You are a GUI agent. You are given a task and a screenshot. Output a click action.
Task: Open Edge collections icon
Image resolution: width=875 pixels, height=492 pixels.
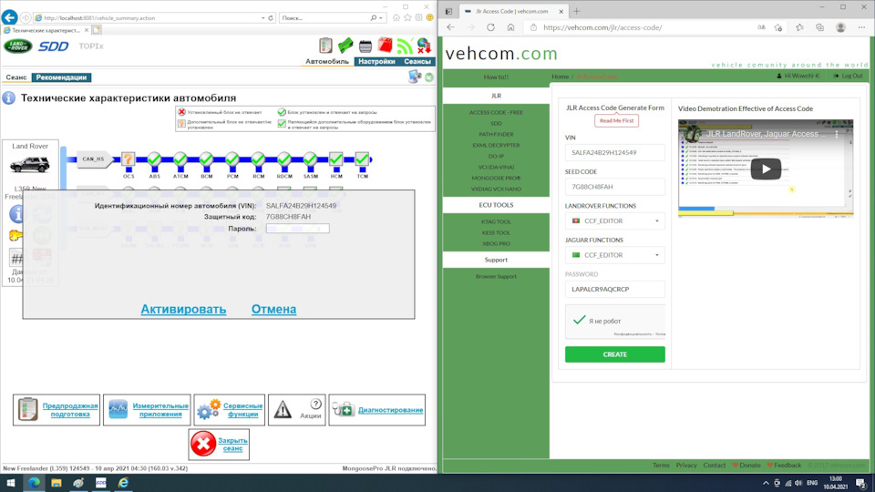(819, 27)
